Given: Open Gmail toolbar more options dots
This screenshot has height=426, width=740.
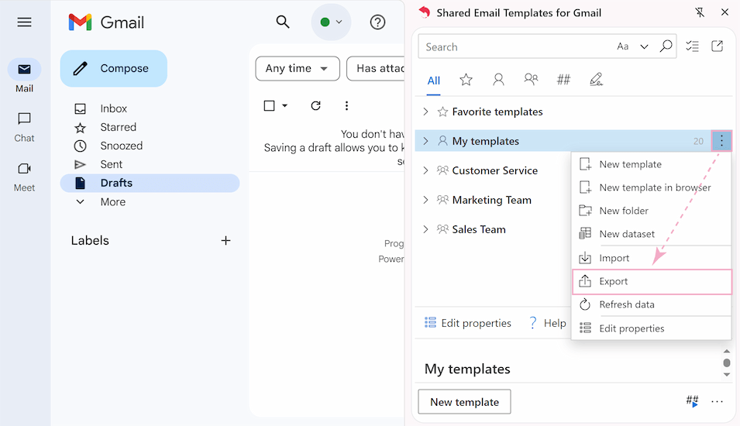Looking at the screenshot, I should [x=346, y=105].
